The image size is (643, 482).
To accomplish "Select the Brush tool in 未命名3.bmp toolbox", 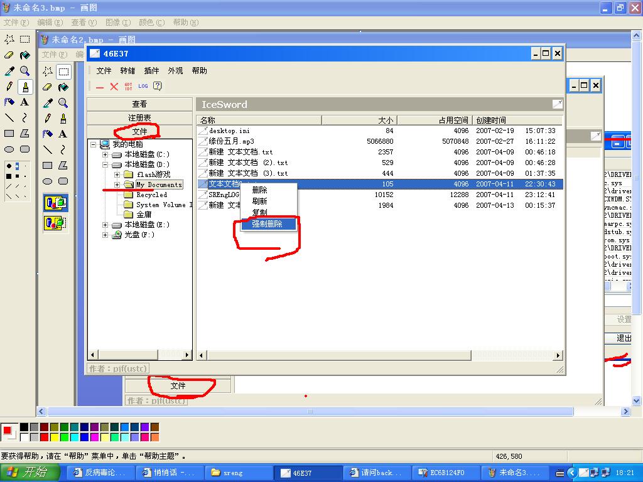I will pos(25,87).
